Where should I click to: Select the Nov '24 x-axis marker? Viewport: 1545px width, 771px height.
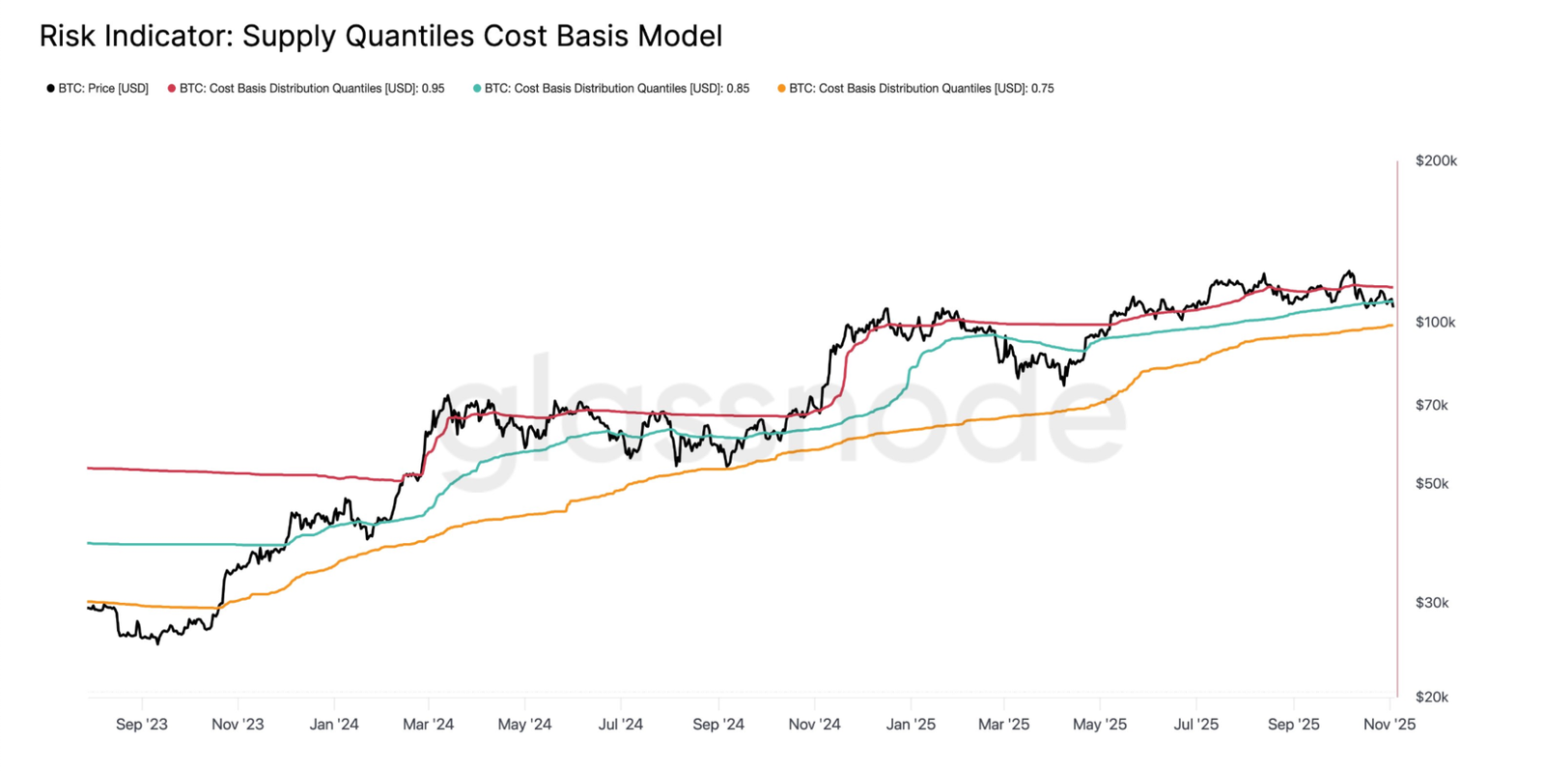click(x=814, y=725)
